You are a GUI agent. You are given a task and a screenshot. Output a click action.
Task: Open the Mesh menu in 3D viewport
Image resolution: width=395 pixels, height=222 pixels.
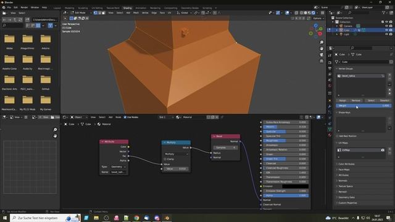[x=136, y=13]
